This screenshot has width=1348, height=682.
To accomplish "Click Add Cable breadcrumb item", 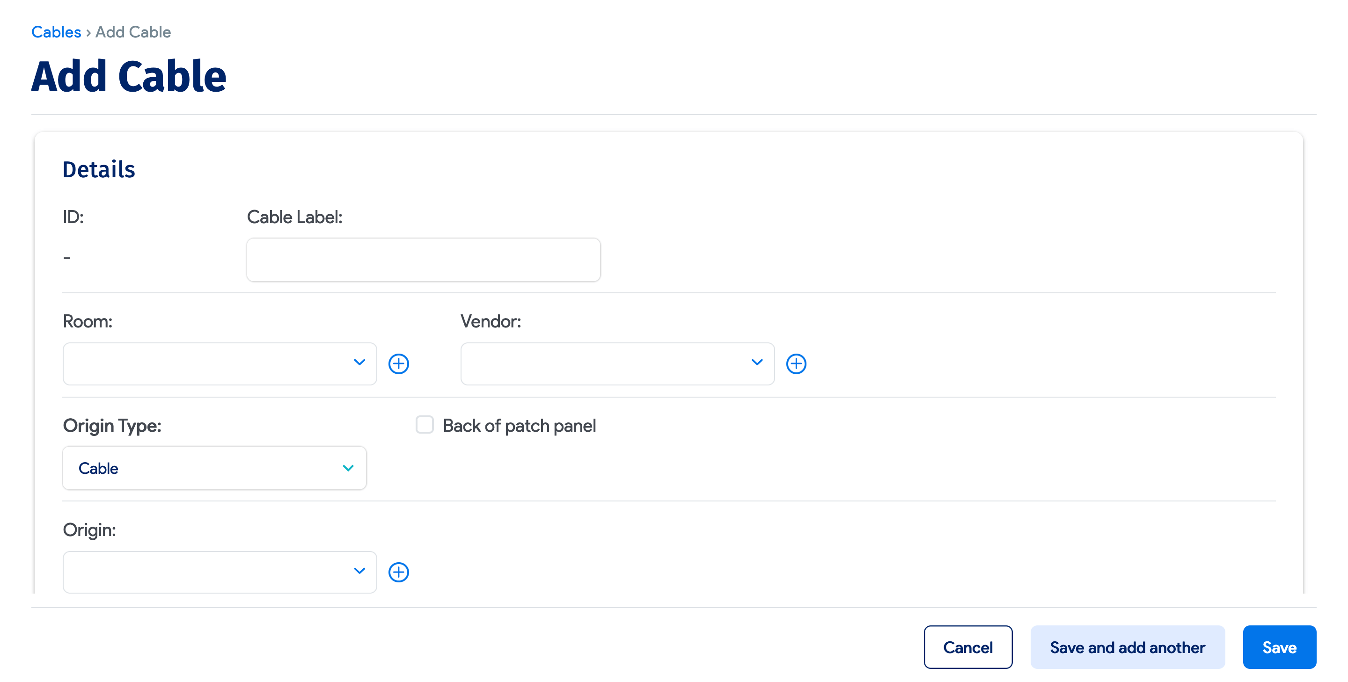I will [133, 32].
